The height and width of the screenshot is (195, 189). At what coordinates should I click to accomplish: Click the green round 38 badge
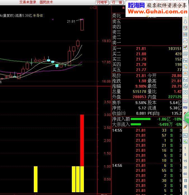(187, 117)
